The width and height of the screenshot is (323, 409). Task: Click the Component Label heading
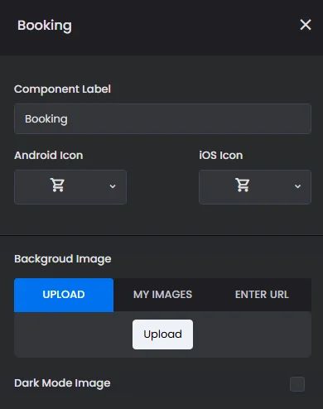[x=62, y=89]
